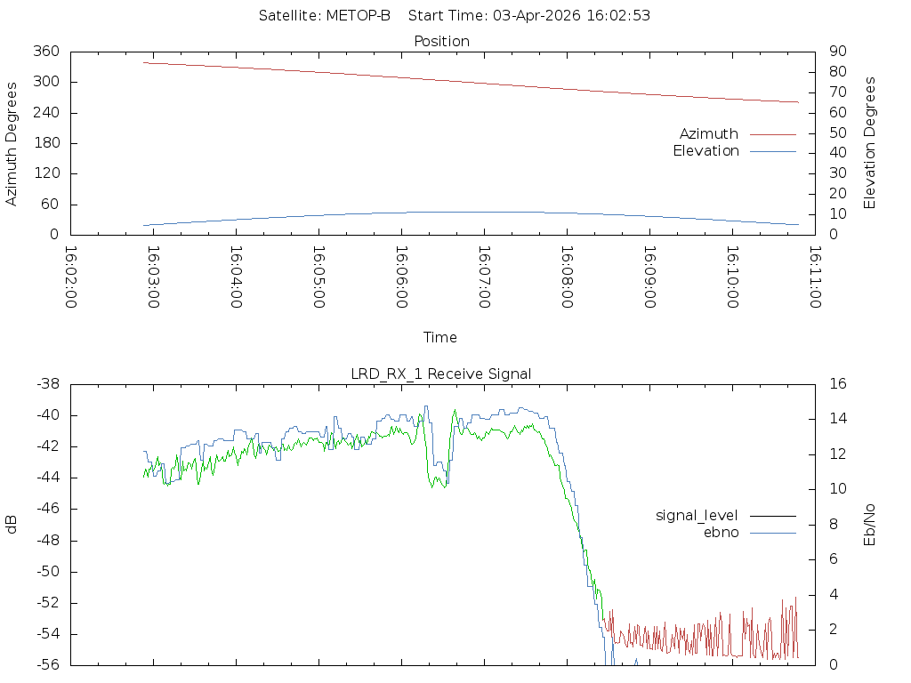This screenshot has width=911, height=683.
Task: Click the Elevation Degrees axis label
Action: pyautogui.click(x=869, y=143)
